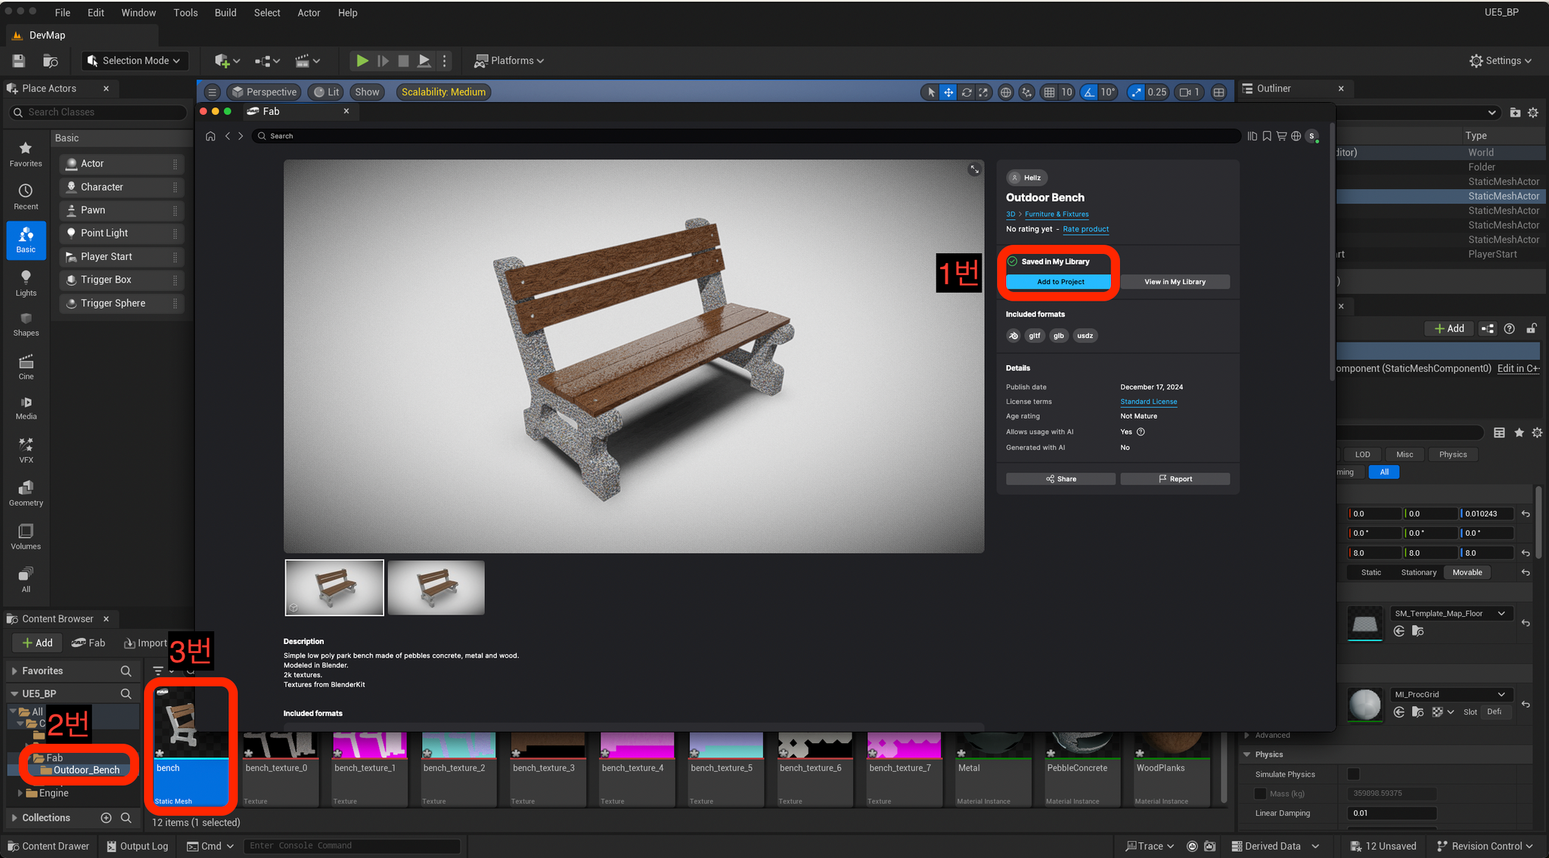1549x858 pixels.
Task: Open the Tools menu
Action: pos(185,13)
